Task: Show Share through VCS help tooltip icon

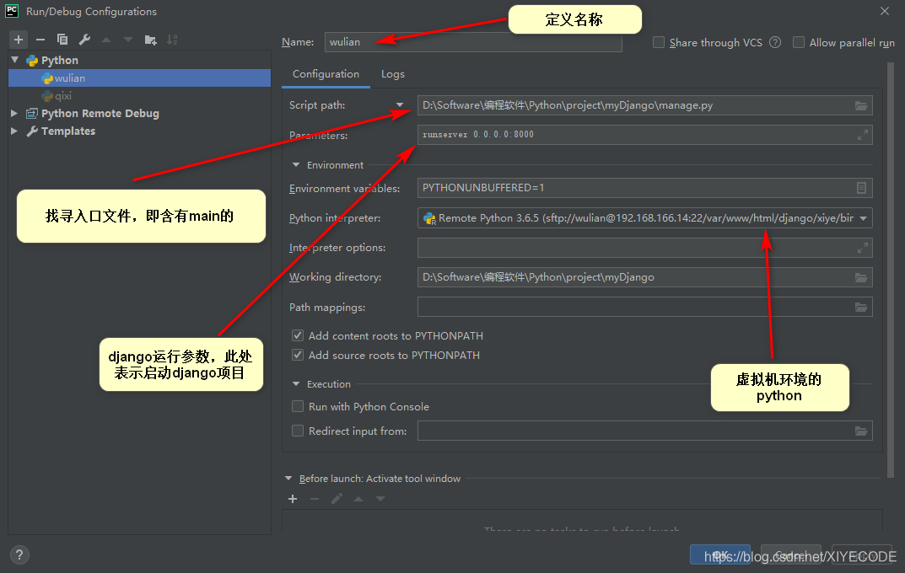Action: [775, 42]
